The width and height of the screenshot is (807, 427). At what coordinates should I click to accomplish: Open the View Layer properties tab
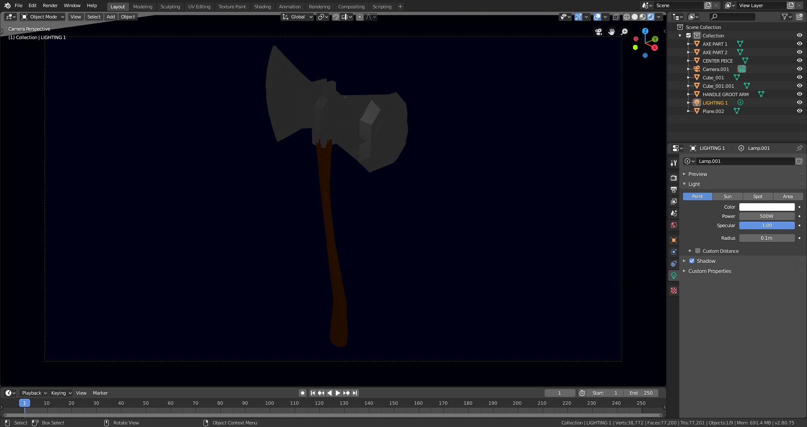coord(674,202)
